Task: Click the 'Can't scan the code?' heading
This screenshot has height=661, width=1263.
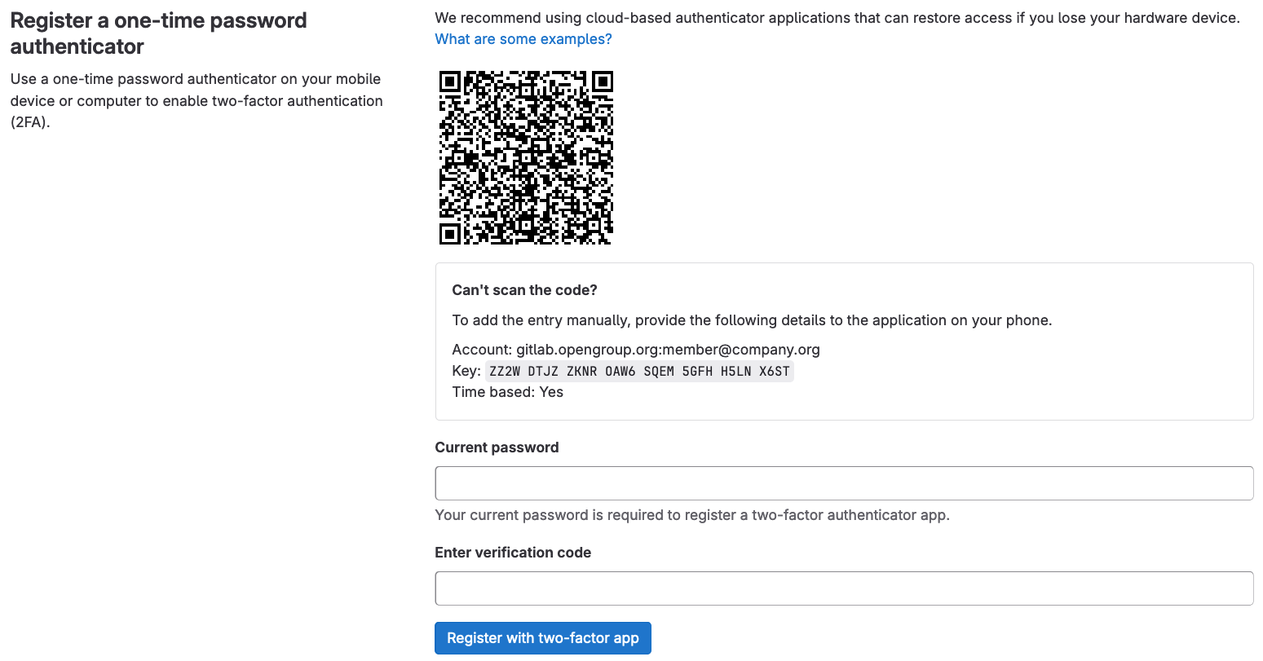Action: pyautogui.click(x=524, y=289)
